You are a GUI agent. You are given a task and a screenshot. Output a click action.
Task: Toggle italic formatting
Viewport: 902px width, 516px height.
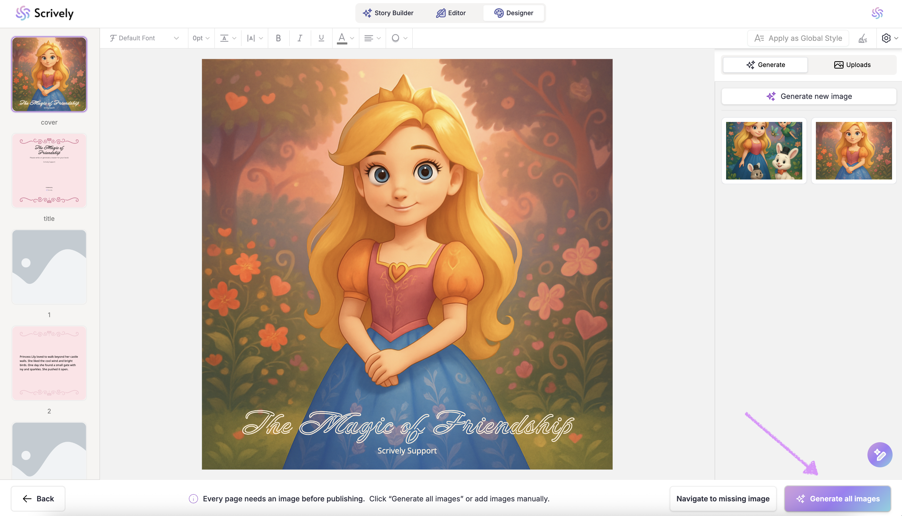pyautogui.click(x=300, y=38)
